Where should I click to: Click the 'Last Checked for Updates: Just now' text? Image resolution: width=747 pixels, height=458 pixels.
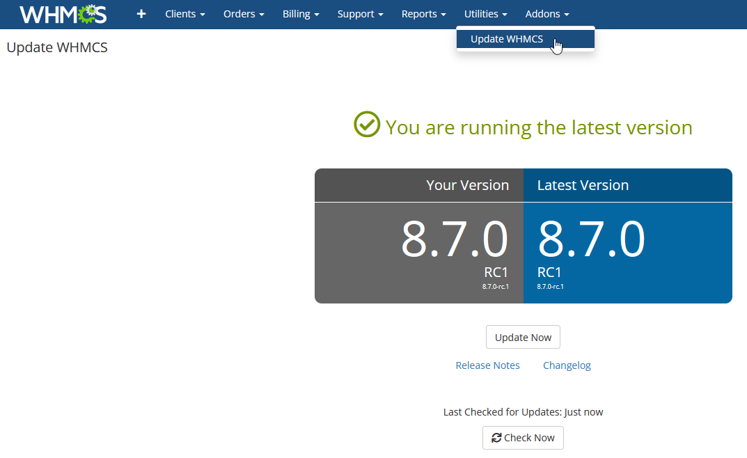click(523, 412)
